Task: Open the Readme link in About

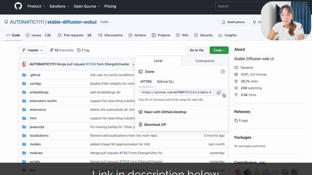Action: coord(247,68)
